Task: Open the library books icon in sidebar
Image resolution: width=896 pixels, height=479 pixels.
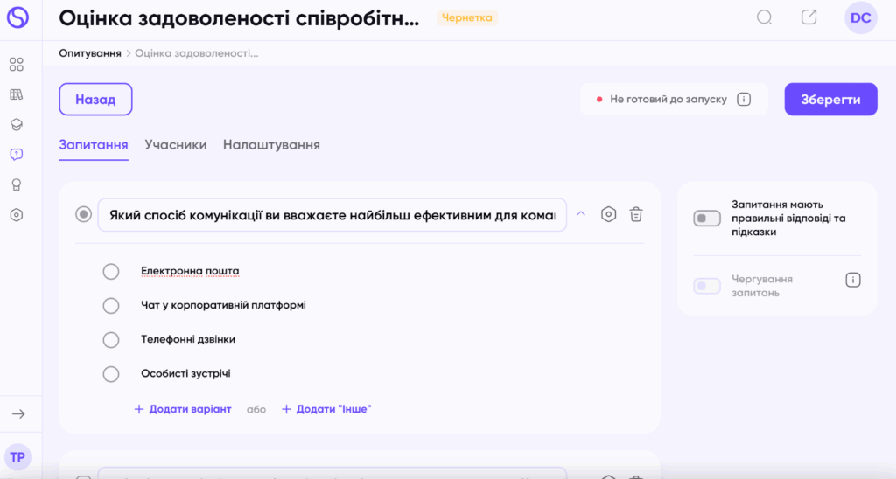Action: pyautogui.click(x=16, y=94)
